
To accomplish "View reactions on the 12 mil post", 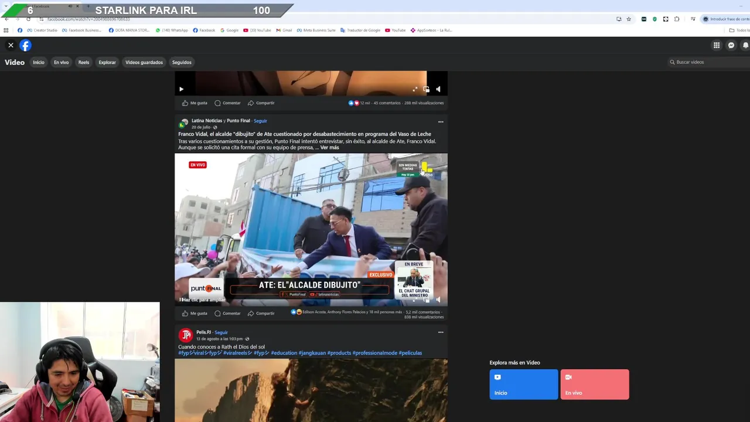I will point(359,103).
